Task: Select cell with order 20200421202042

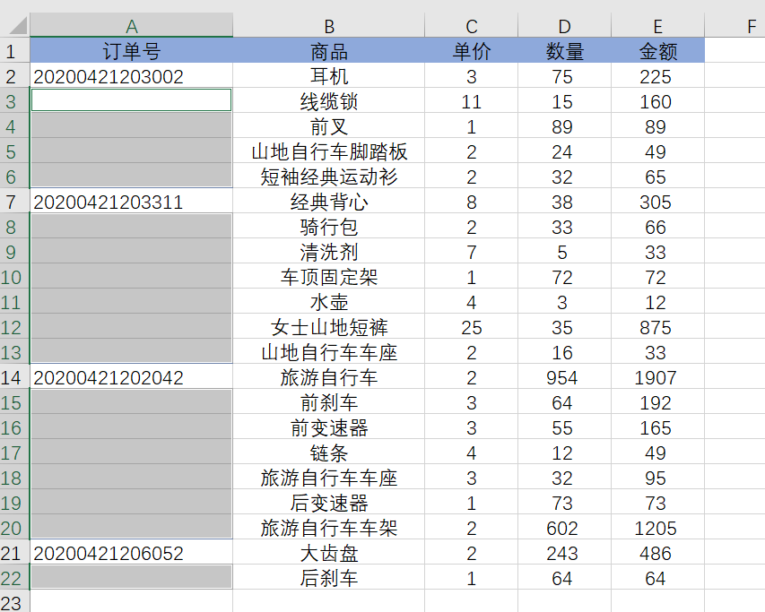Action: tap(131, 376)
